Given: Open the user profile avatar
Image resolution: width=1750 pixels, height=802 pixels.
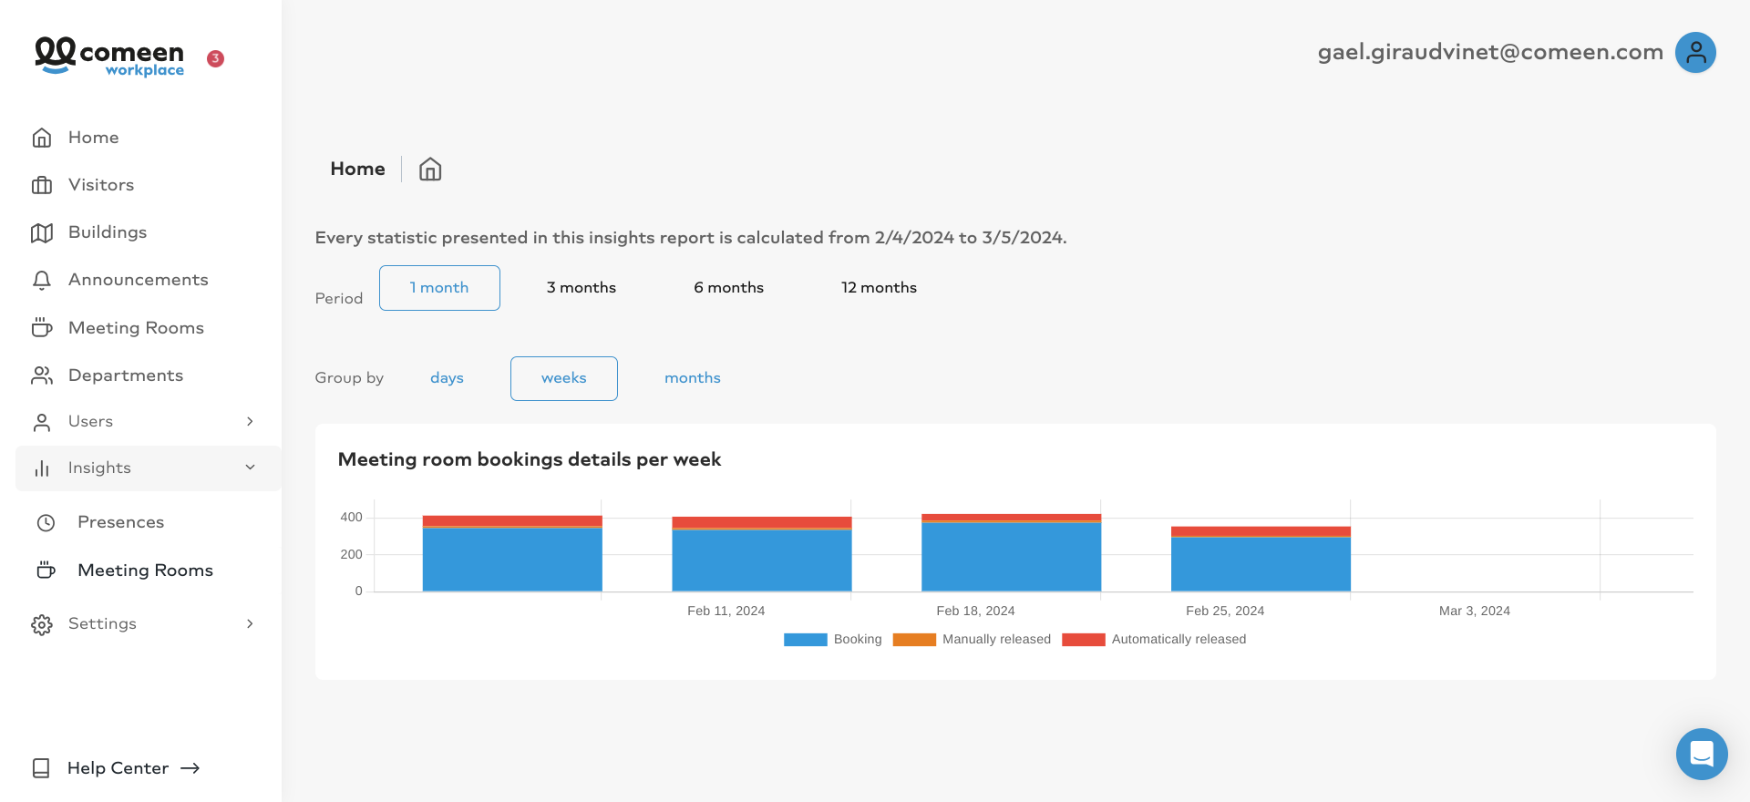Looking at the screenshot, I should (1695, 53).
